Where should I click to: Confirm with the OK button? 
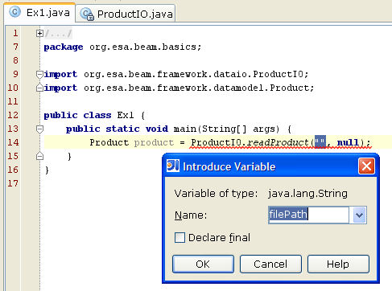point(203,264)
